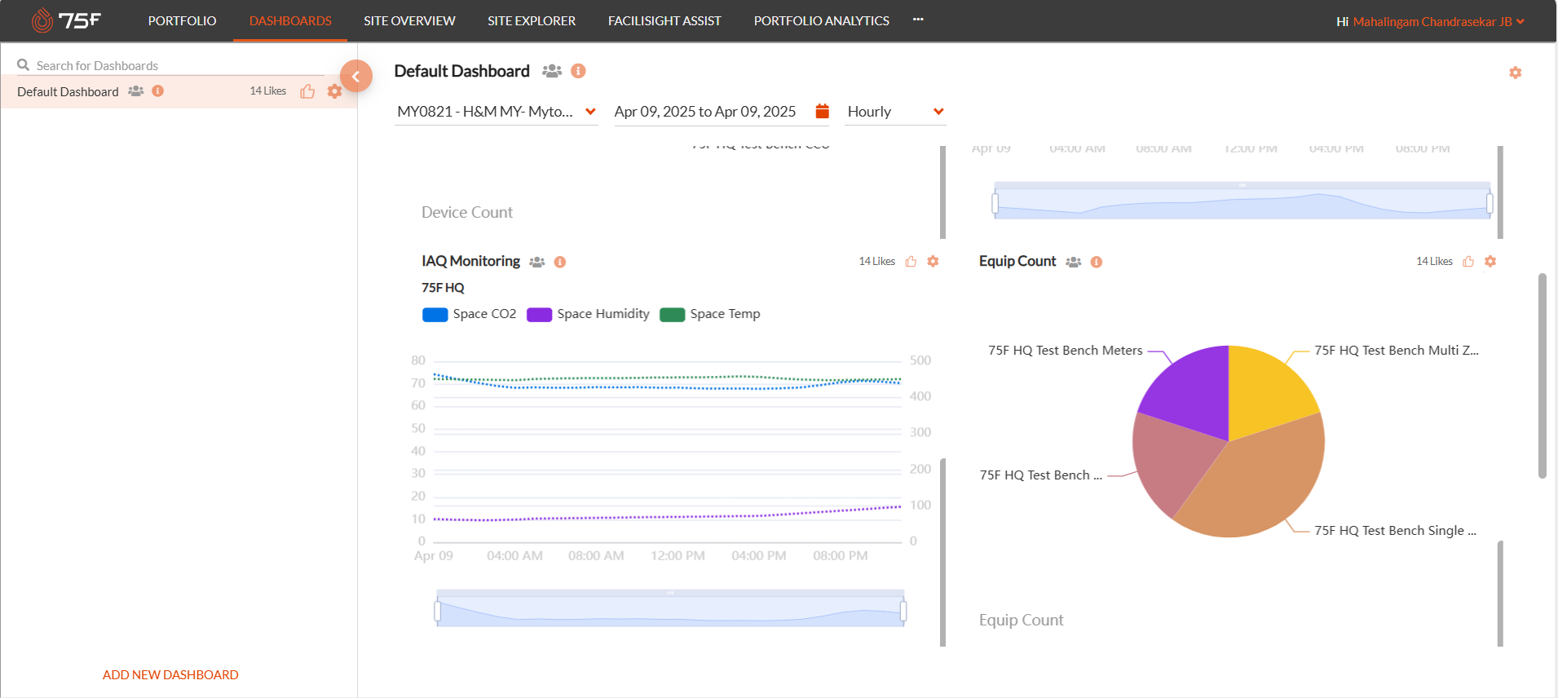Click the page vertical scrollbar

click(1542, 376)
